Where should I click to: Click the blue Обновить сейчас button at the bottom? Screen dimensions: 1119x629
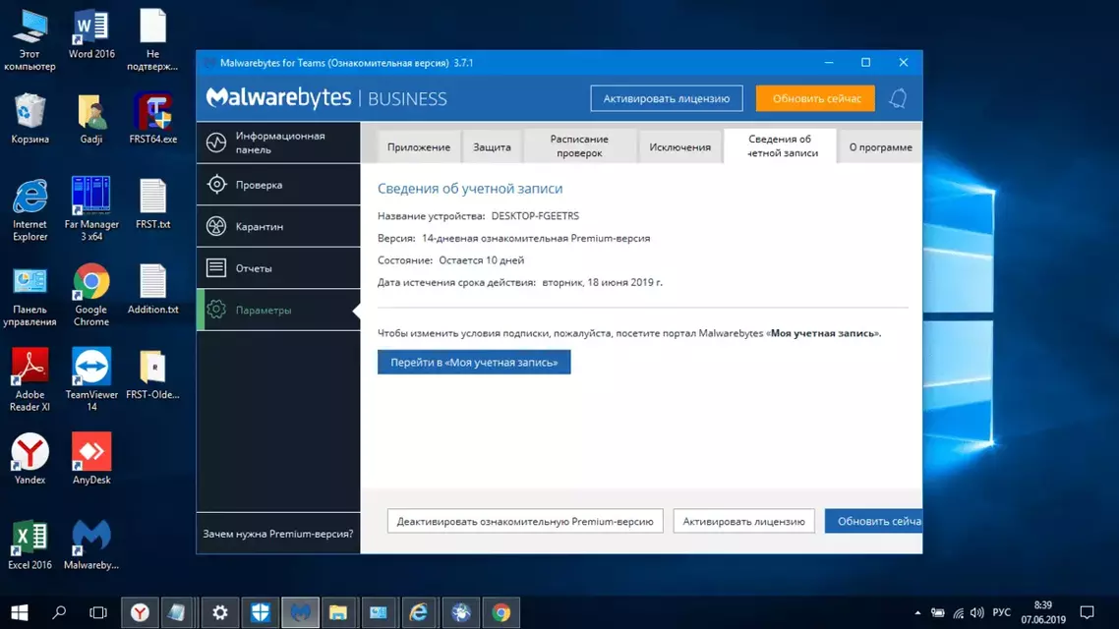(873, 521)
